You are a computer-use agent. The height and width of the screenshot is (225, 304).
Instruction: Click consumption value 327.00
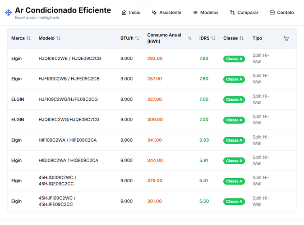[155, 99]
